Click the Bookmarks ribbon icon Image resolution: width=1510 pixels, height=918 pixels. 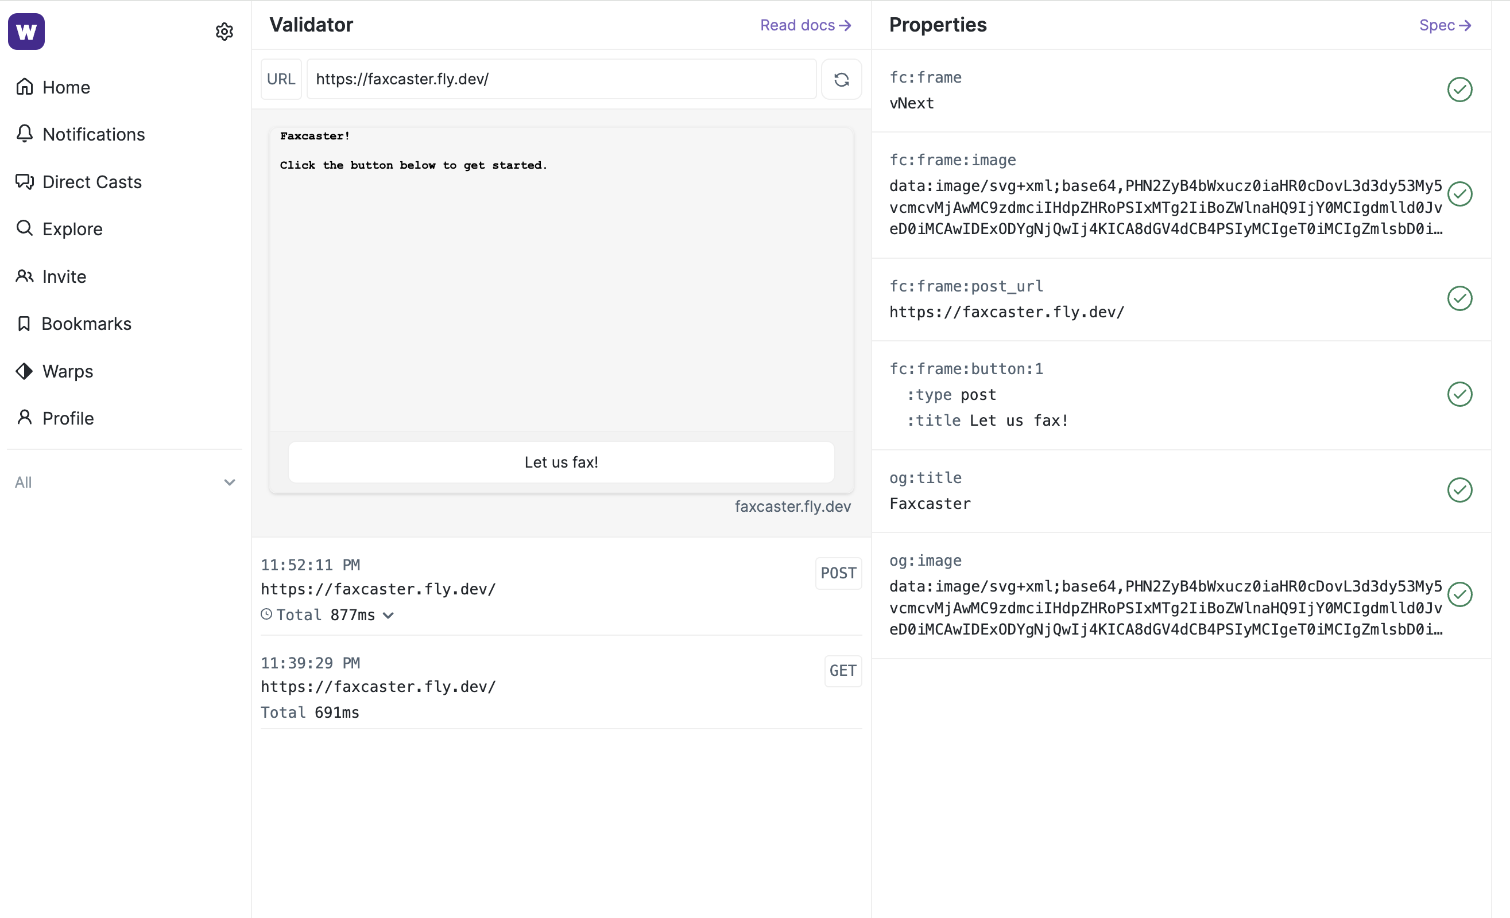click(24, 324)
